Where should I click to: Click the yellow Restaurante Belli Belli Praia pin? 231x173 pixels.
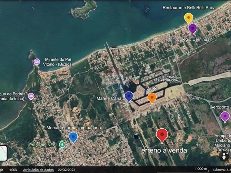pos(188,18)
